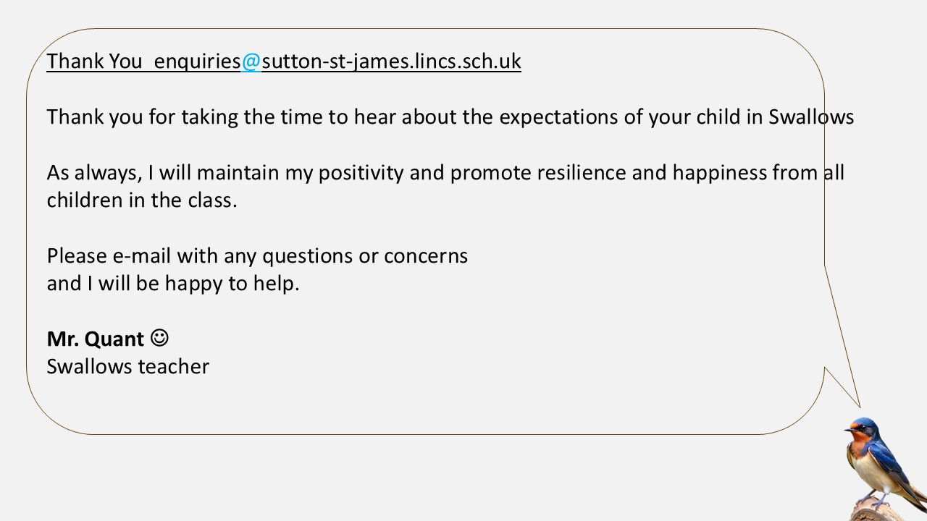The height and width of the screenshot is (521, 927).
Task: Click the smiley face after Mr. Quant
Action: click(160, 338)
